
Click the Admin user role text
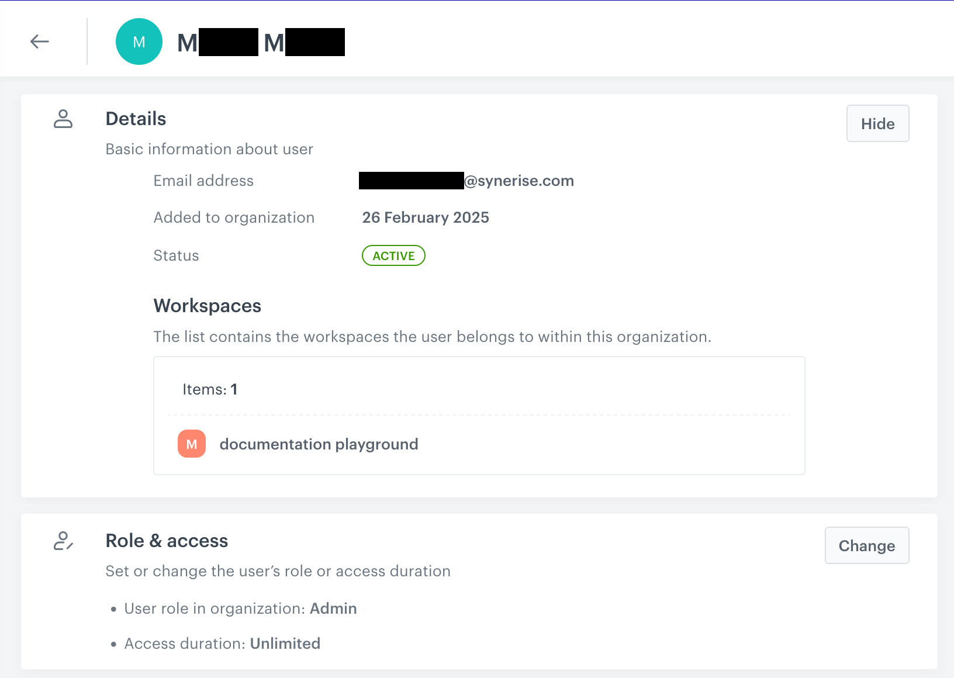coord(333,608)
